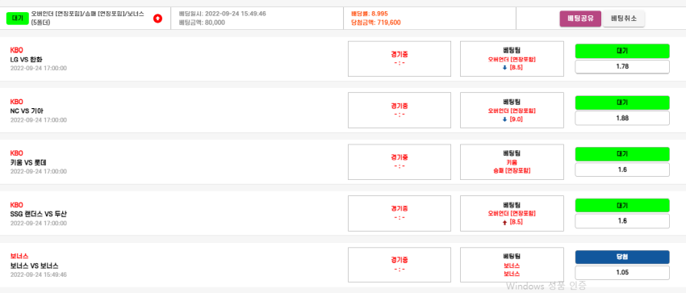Cancel the bet with 베팅취소

(x=623, y=19)
